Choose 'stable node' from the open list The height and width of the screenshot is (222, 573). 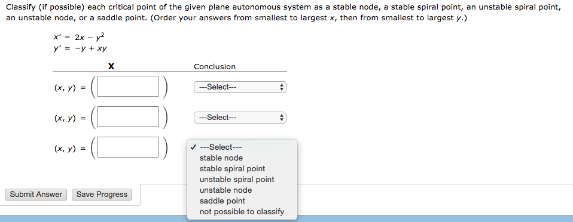click(221, 158)
